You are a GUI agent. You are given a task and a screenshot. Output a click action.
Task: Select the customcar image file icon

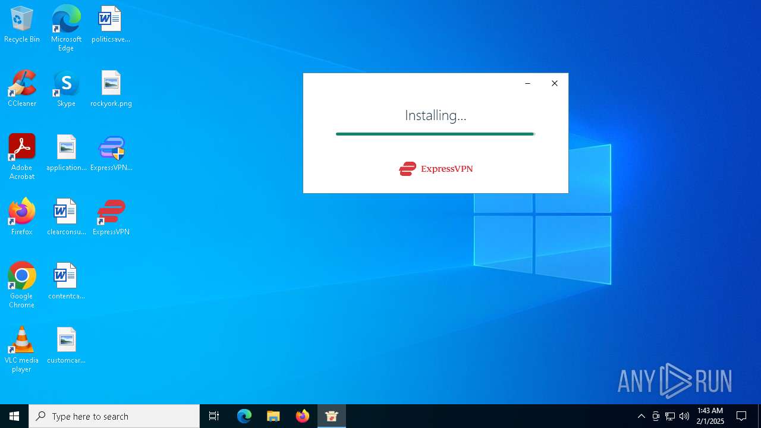(x=66, y=345)
